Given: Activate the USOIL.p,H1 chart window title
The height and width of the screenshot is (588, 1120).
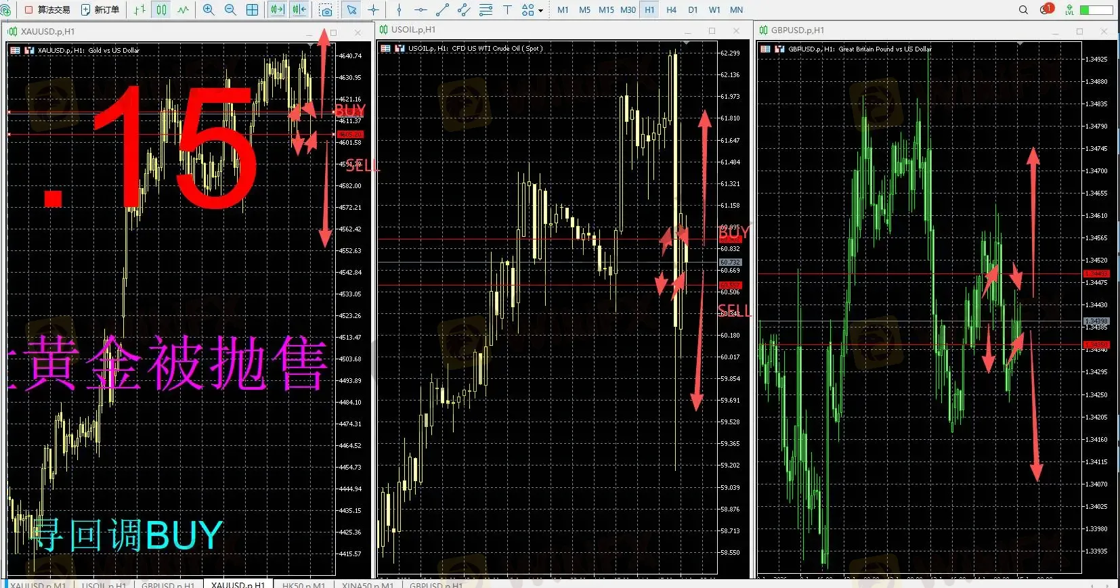Looking at the screenshot, I should click(413, 30).
